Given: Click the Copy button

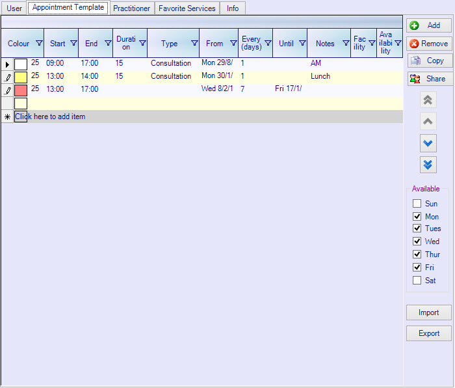Looking at the screenshot, I should pyautogui.click(x=430, y=61).
